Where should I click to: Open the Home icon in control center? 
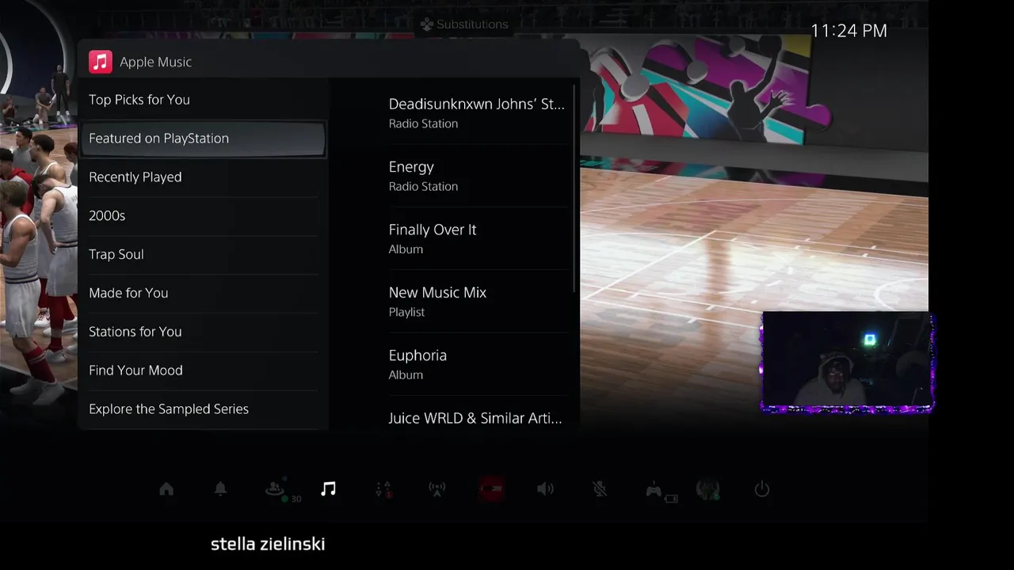coord(166,489)
